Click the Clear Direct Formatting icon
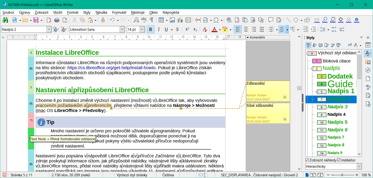Screen dimensions: 373x178 pyautogui.click(x=205, y=30)
